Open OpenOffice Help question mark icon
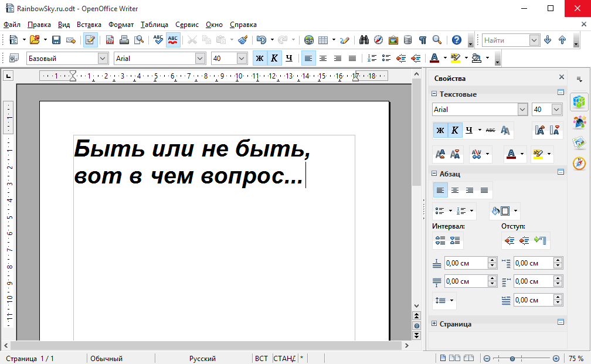Screen dimensions: 591x364 pos(456,40)
